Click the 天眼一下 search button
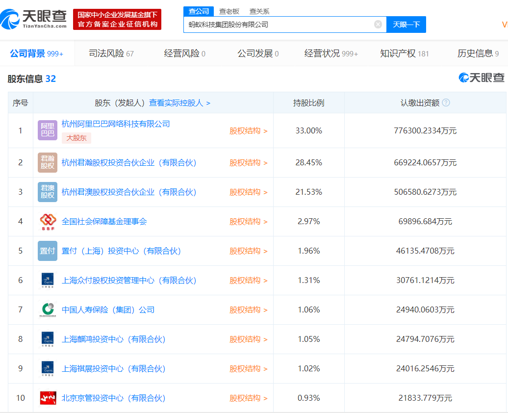508x413 pixels. [x=406, y=25]
